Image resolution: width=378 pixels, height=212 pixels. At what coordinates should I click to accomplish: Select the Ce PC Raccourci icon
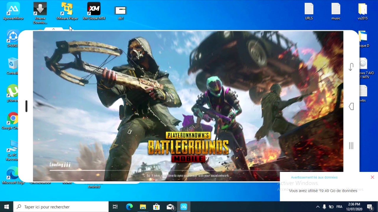point(12,150)
